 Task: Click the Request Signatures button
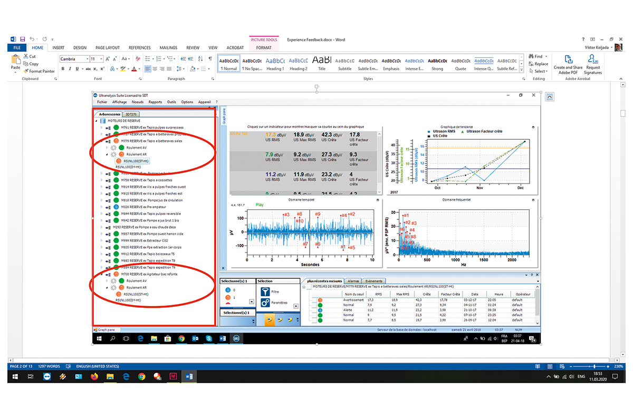[593, 64]
